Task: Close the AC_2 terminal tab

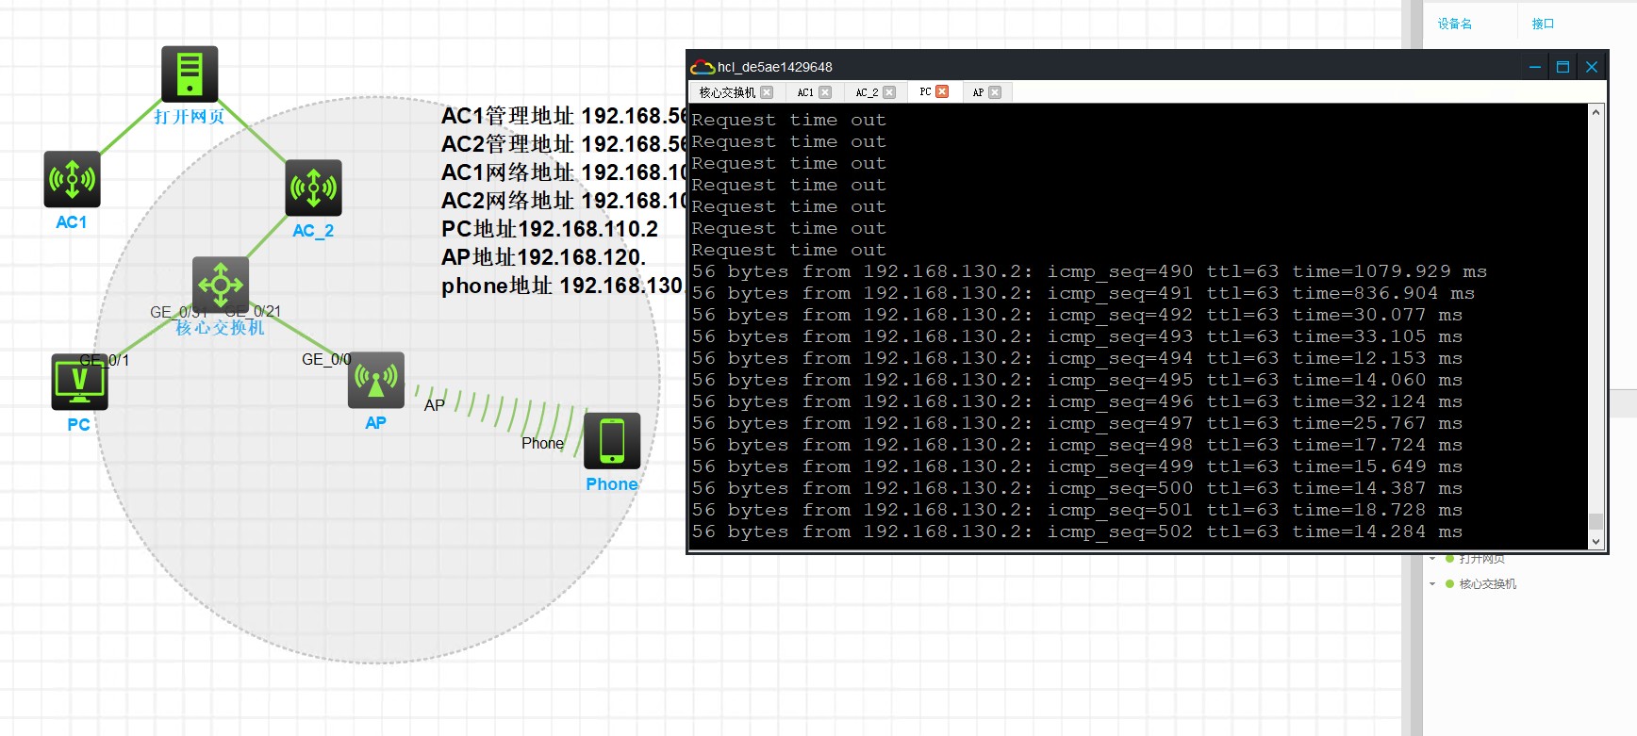Action: pos(889,92)
